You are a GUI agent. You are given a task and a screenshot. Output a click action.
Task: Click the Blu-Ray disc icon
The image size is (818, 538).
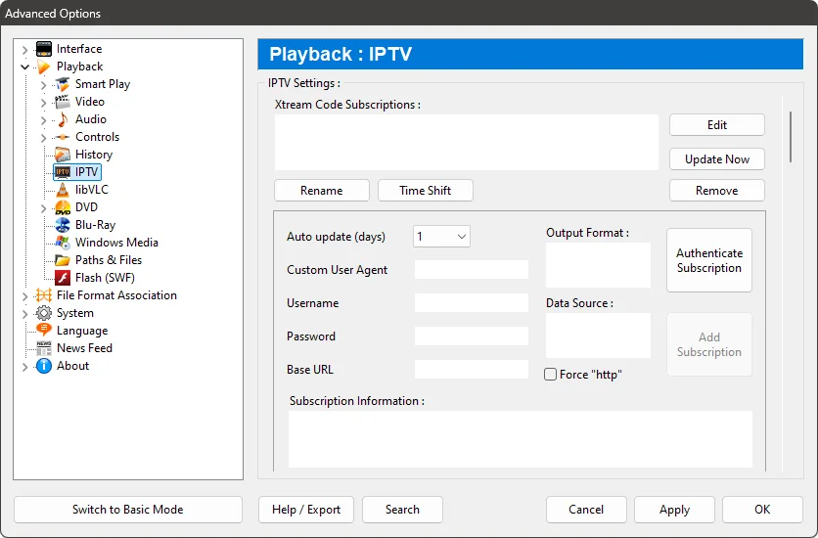click(x=63, y=225)
